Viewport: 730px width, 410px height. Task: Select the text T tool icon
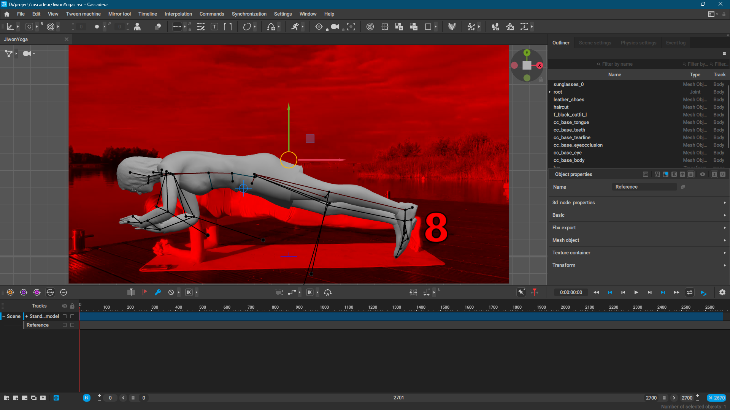coord(214,27)
